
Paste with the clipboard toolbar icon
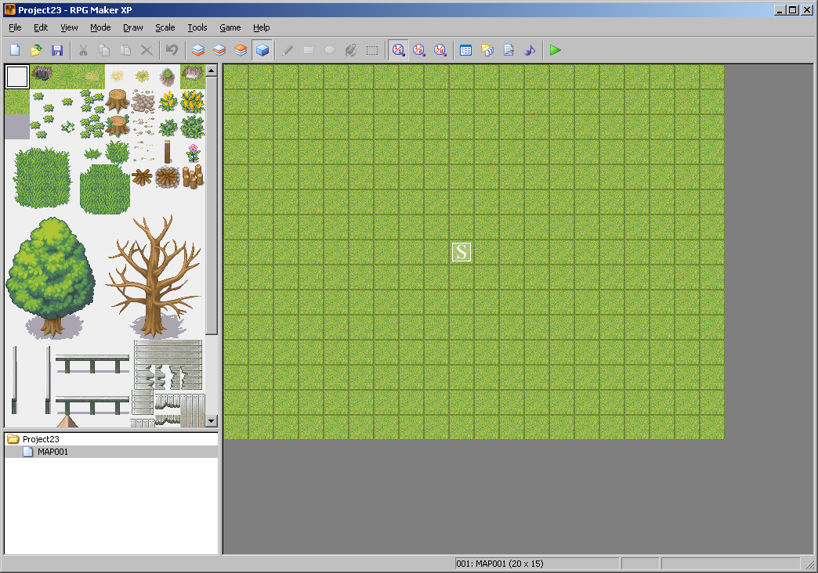[x=125, y=50]
